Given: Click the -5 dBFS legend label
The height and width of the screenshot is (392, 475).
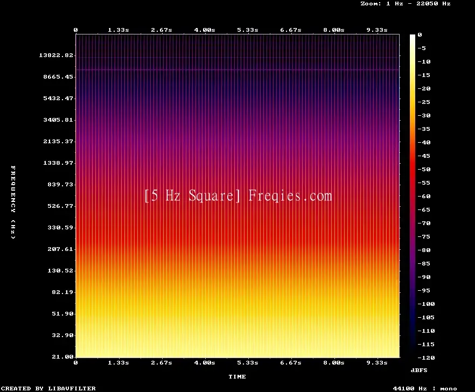Looking at the screenshot, I should click(422, 48).
